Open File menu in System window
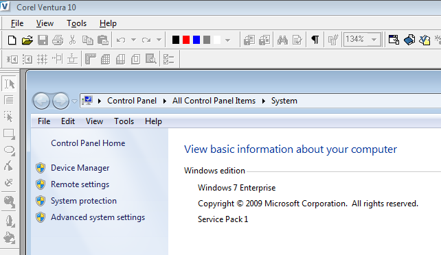The height and width of the screenshot is (255, 441). [44, 121]
